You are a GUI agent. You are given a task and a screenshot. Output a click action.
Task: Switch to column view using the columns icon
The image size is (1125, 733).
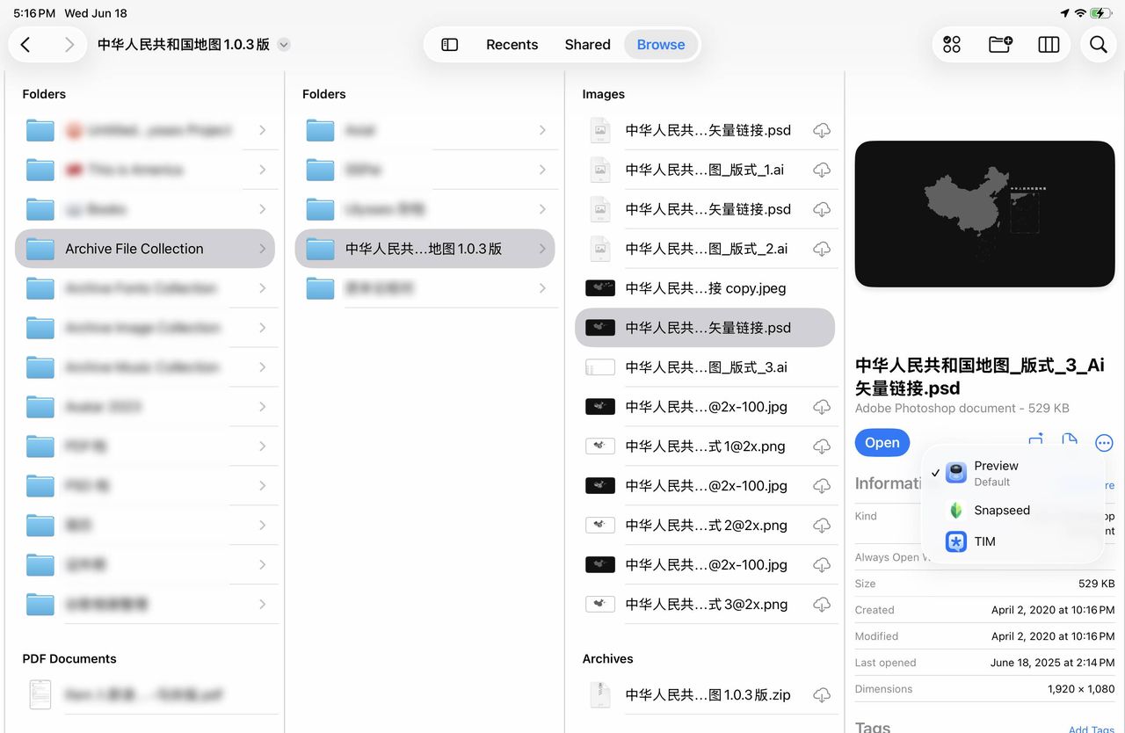click(x=1049, y=44)
